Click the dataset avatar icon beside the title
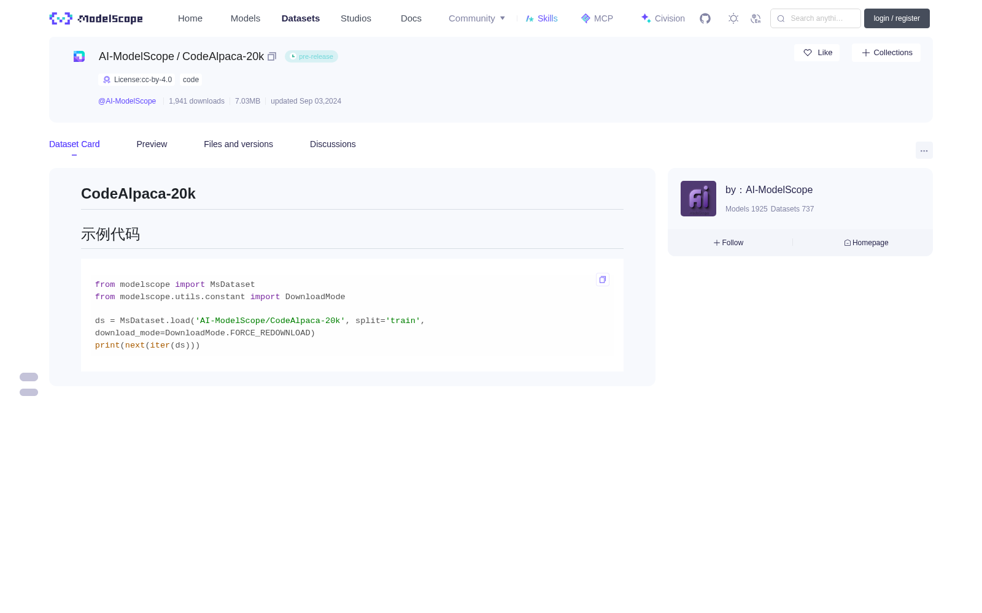The image size is (982, 613). point(79,56)
